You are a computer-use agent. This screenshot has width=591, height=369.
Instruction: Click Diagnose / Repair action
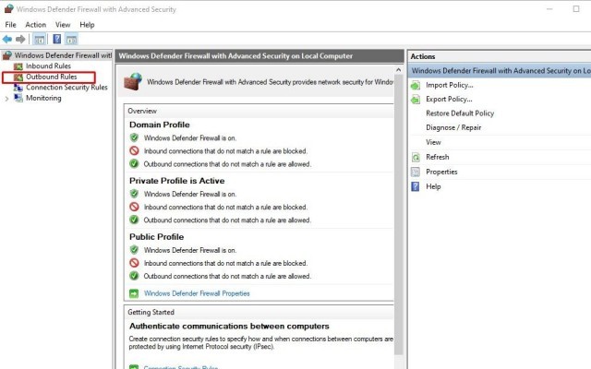[453, 127]
